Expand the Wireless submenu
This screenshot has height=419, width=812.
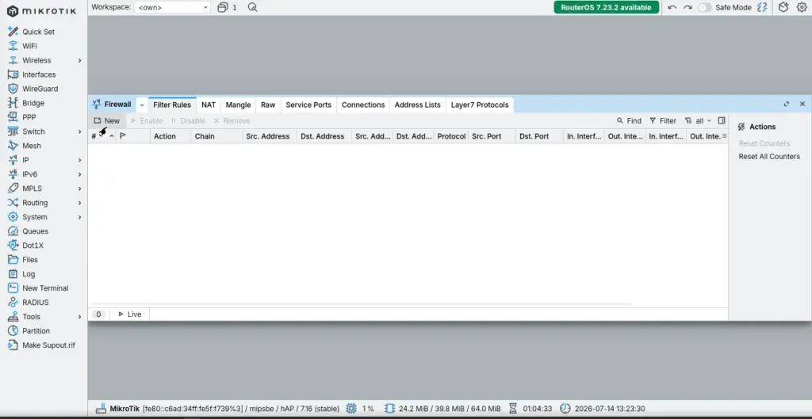(x=80, y=60)
